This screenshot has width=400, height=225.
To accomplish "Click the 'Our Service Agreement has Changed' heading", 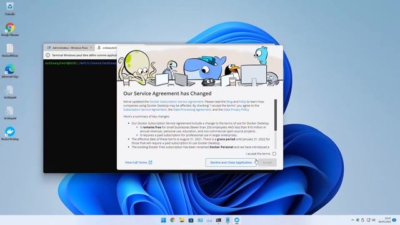I will click(x=167, y=93).
